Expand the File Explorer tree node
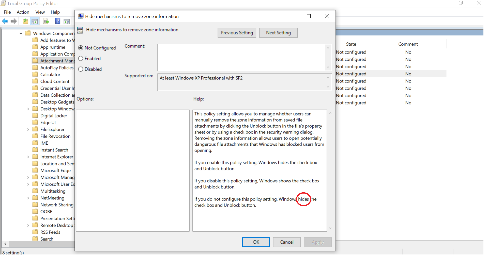The height and width of the screenshot is (274, 488). [28, 129]
